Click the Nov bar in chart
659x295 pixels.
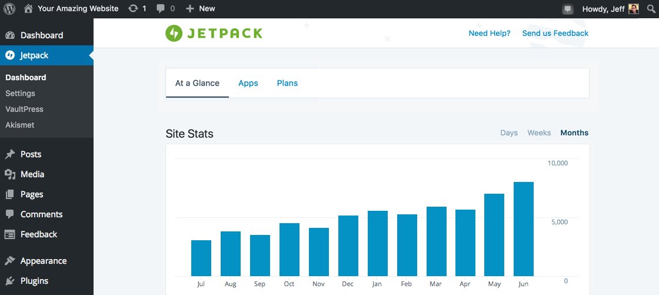pos(318,252)
